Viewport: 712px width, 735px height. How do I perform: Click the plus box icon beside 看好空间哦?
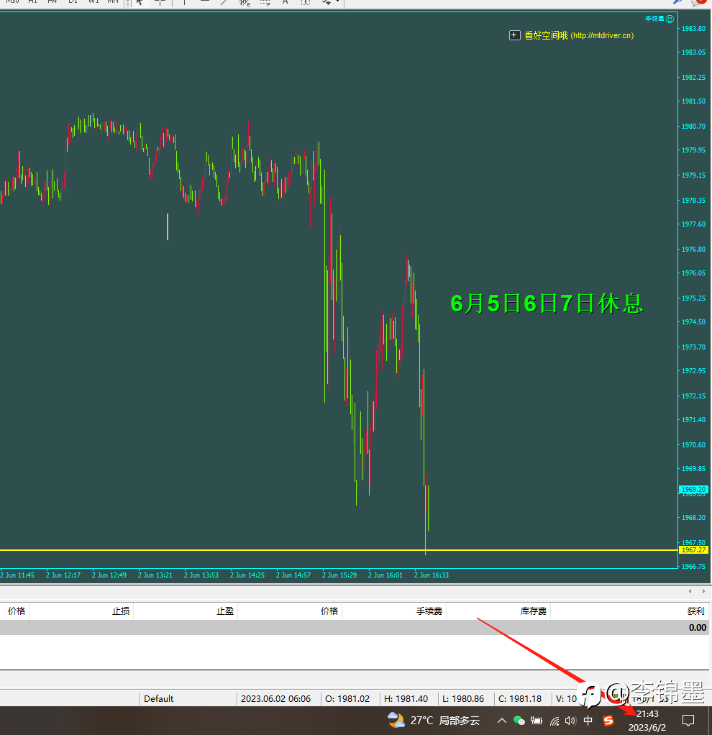[x=514, y=35]
